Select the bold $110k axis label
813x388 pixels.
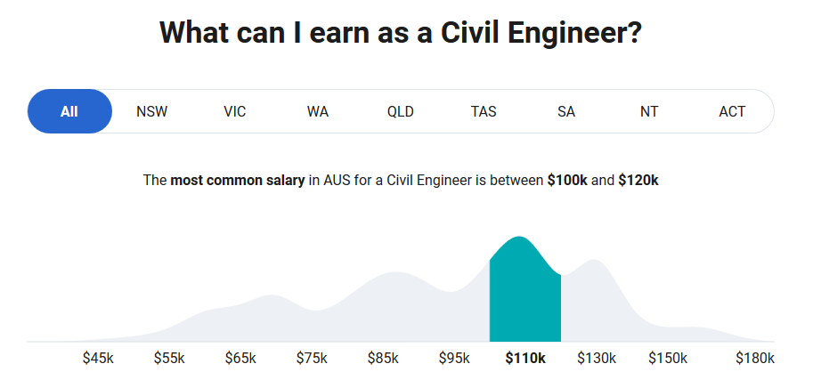[525, 358]
